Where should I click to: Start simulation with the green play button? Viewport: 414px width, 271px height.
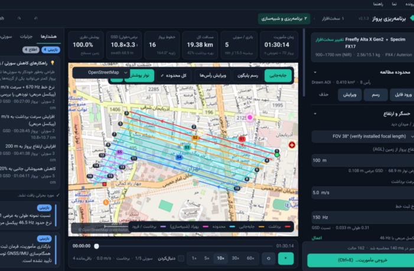[286, 259]
